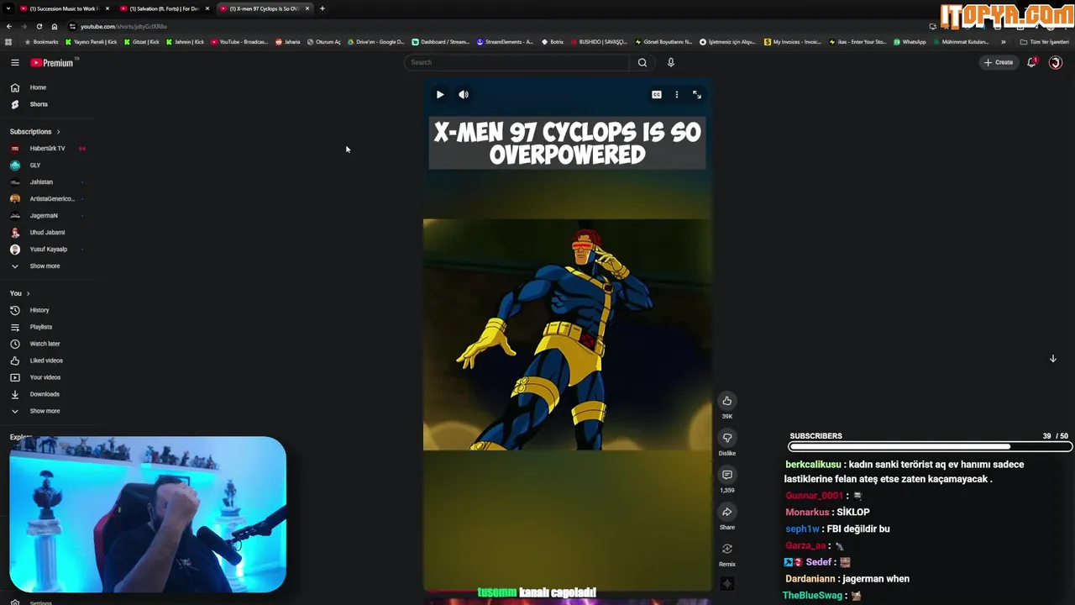Show more bookmarks overflow chevron

(1003, 41)
